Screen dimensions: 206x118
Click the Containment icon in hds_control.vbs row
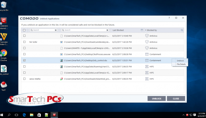[147, 60]
